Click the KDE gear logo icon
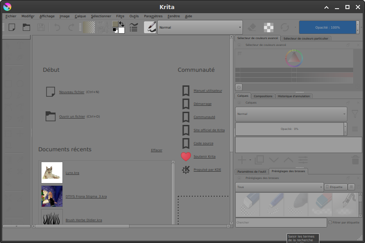This screenshot has height=243, width=365. (x=185, y=170)
